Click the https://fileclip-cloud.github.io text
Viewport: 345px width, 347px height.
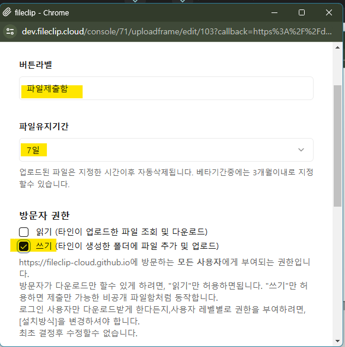[x=75, y=262]
